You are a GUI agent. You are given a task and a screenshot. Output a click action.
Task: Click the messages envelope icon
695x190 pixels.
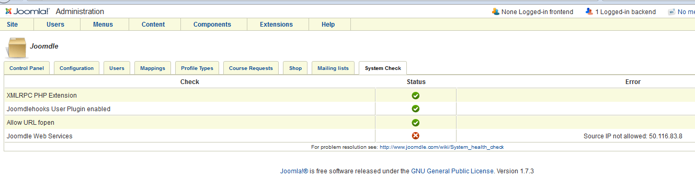[671, 11]
